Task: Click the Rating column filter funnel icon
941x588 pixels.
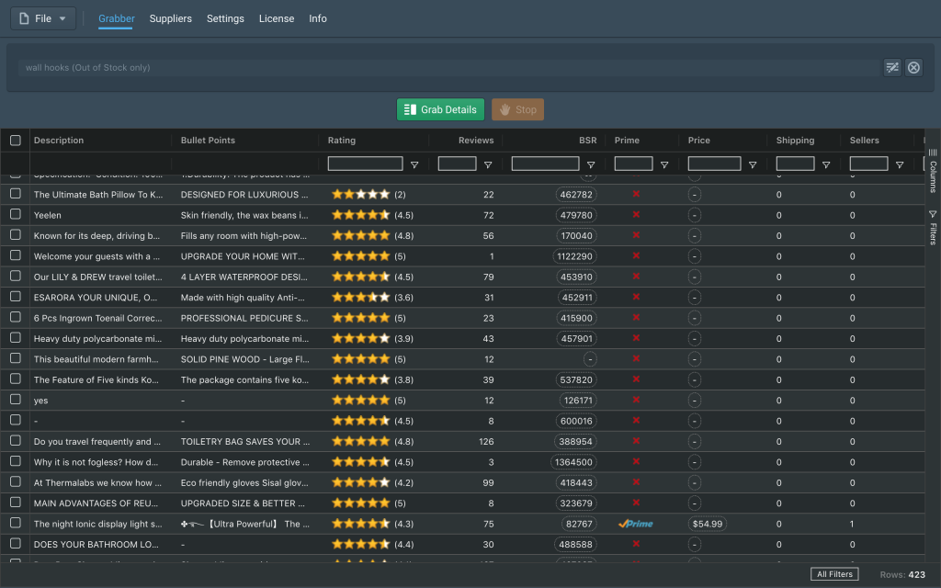Action: point(414,164)
